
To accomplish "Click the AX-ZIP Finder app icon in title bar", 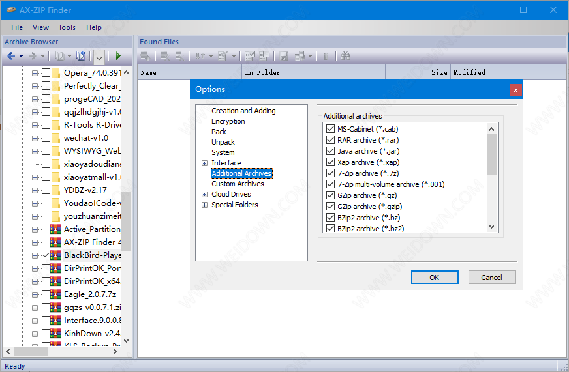I will [x=11, y=10].
